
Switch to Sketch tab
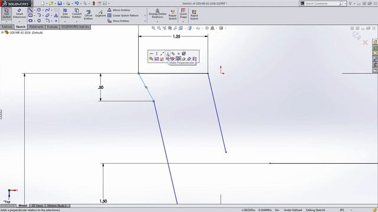tap(21, 27)
